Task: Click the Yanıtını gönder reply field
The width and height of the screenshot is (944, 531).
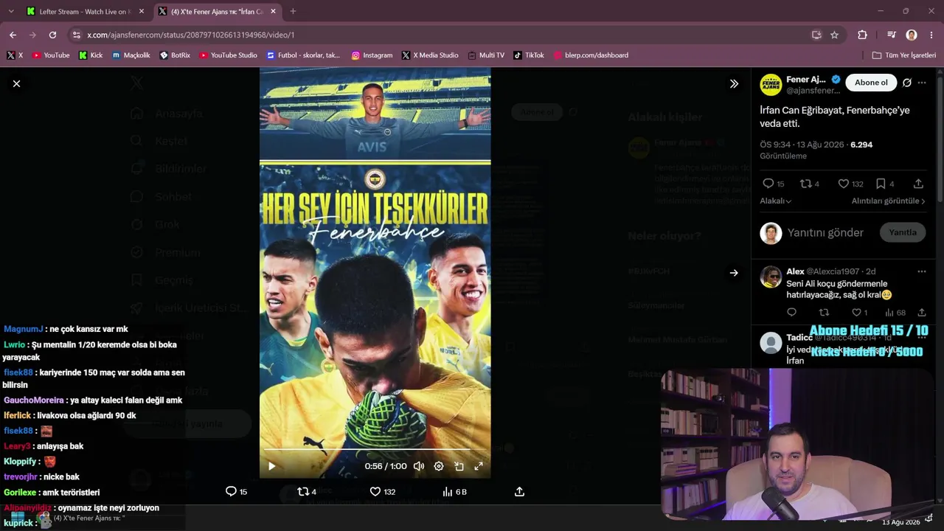Action: [825, 232]
